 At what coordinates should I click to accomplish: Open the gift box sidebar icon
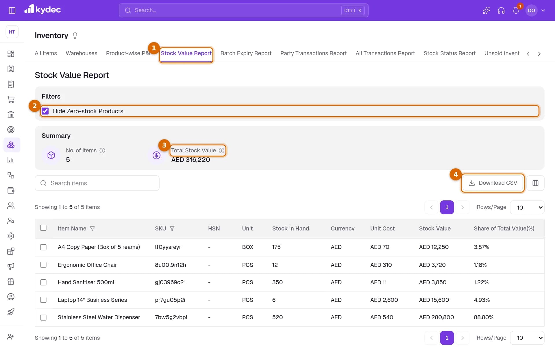pos(11,282)
